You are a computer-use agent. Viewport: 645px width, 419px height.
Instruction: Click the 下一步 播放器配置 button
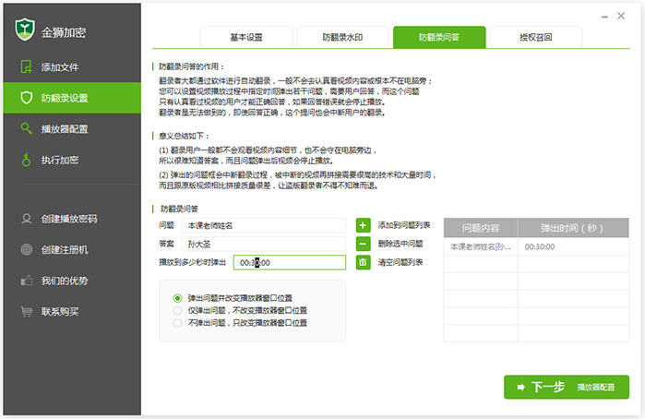coord(567,387)
